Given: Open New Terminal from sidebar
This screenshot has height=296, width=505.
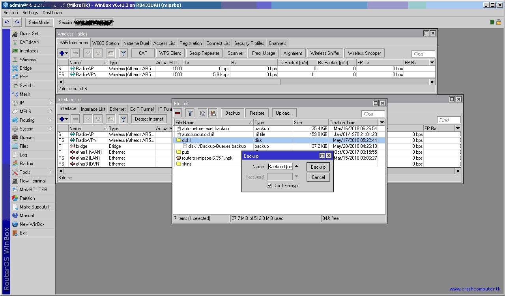Looking at the screenshot, I should pos(32,181).
